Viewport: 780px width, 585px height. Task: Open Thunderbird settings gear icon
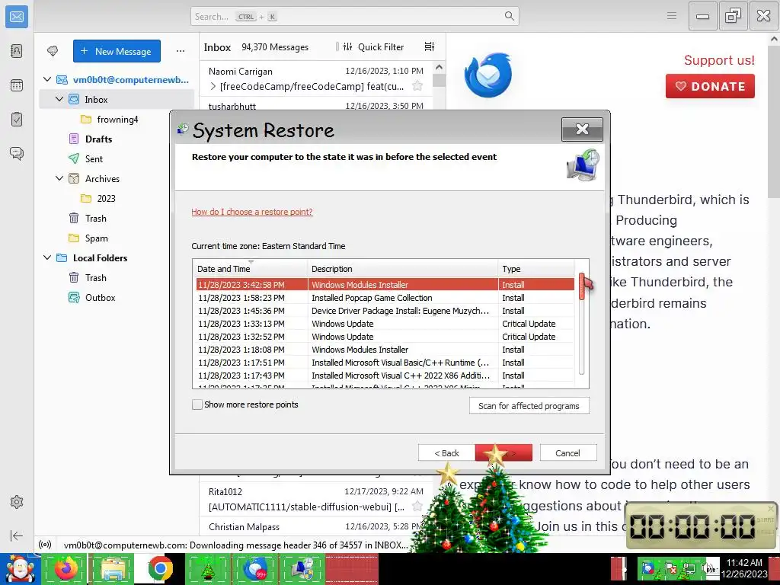pyautogui.click(x=17, y=502)
